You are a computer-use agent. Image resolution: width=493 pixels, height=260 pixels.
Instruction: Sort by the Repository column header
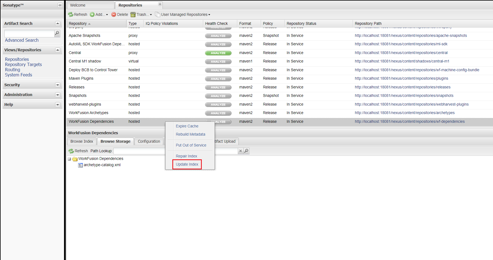tap(97, 23)
